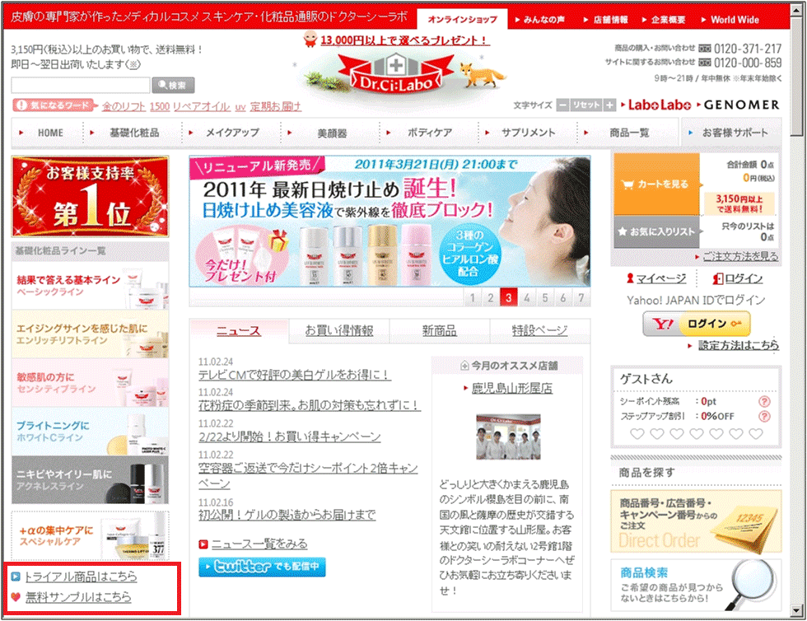Open news 空容器ご返送 campaign link

click(308, 476)
